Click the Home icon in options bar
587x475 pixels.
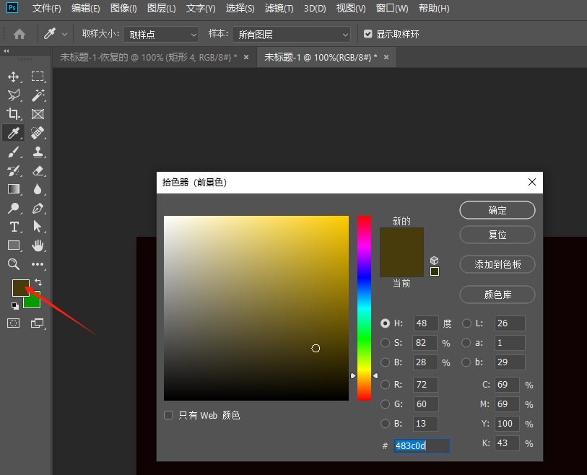(x=19, y=35)
